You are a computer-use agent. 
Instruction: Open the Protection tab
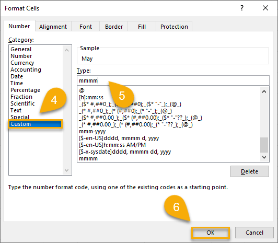pos(174,27)
